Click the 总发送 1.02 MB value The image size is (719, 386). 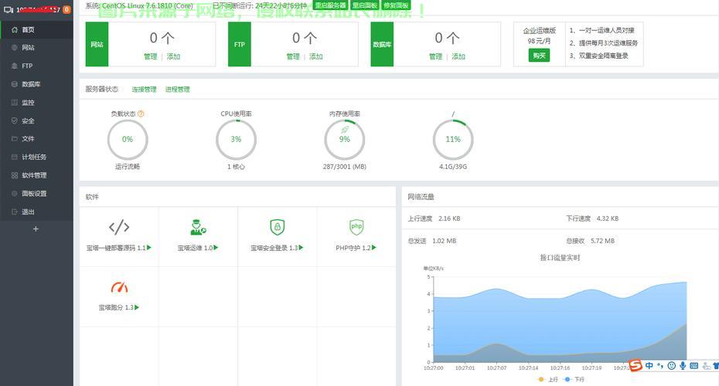444,241
